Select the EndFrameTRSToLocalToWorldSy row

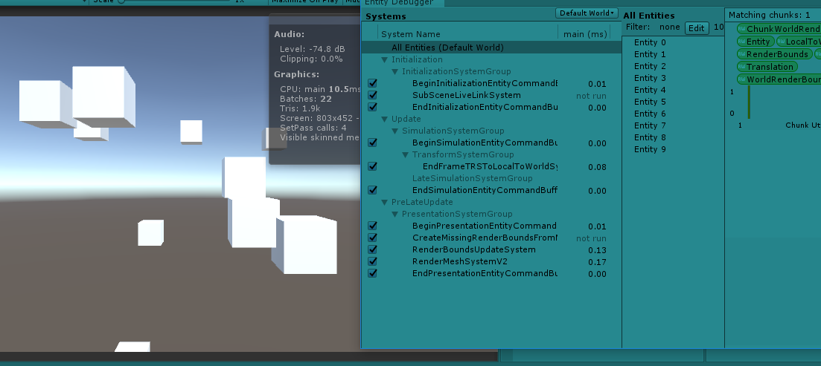click(x=491, y=166)
